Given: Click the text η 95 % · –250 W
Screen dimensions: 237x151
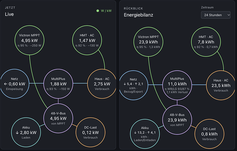Looking at the screenshot, I should pyautogui.click(x=30, y=46).
